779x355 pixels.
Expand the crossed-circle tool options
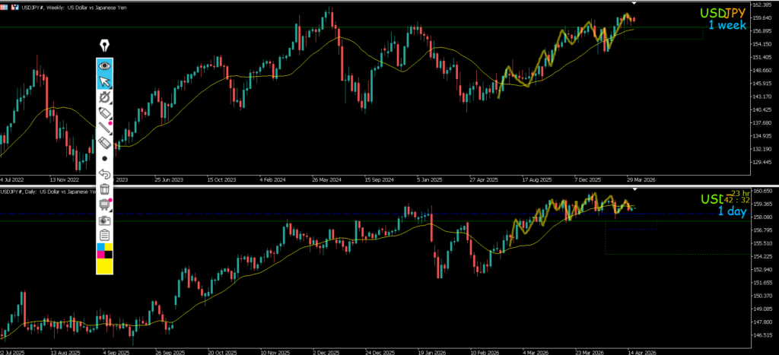pos(104,97)
